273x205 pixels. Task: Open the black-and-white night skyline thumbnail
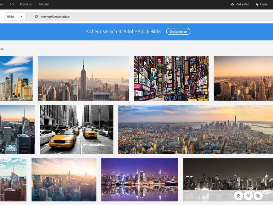[228, 180]
